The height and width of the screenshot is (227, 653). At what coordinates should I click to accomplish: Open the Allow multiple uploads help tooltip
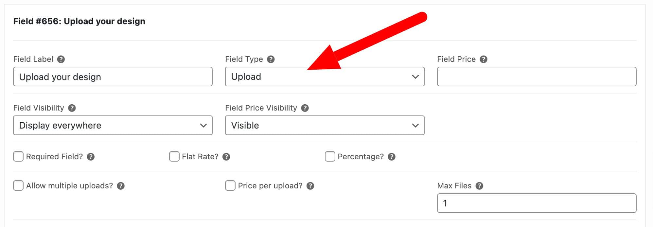[121, 186]
